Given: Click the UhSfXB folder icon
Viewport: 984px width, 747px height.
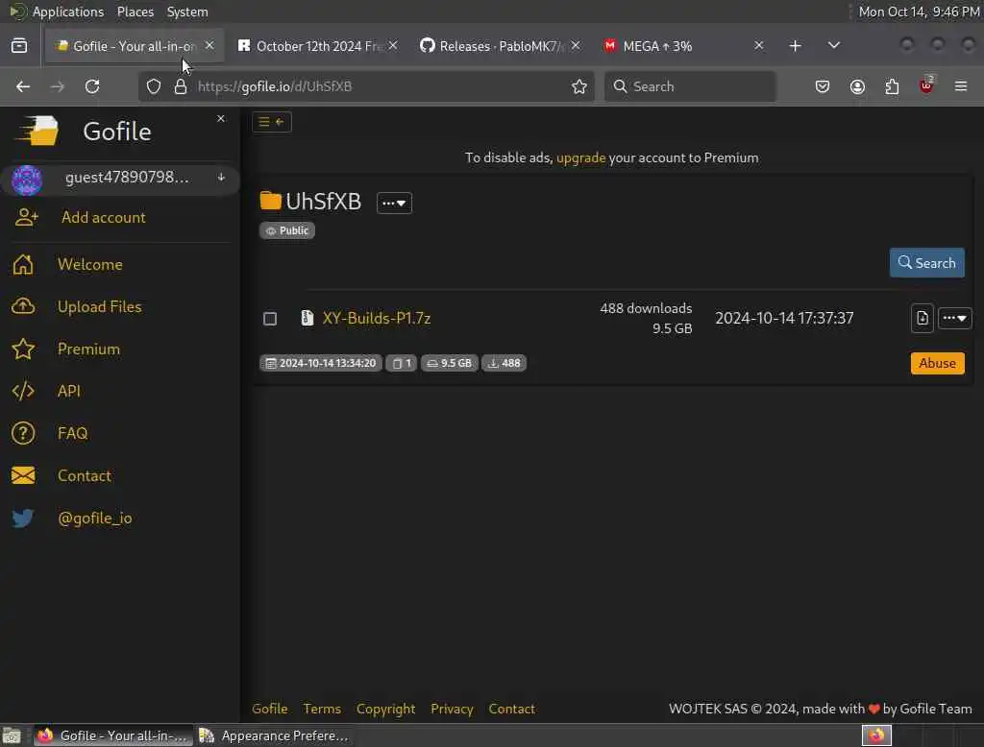Looking at the screenshot, I should click(270, 201).
